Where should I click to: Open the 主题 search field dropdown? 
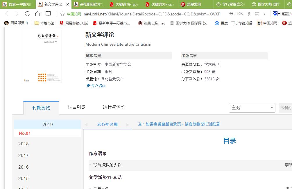click(252, 108)
